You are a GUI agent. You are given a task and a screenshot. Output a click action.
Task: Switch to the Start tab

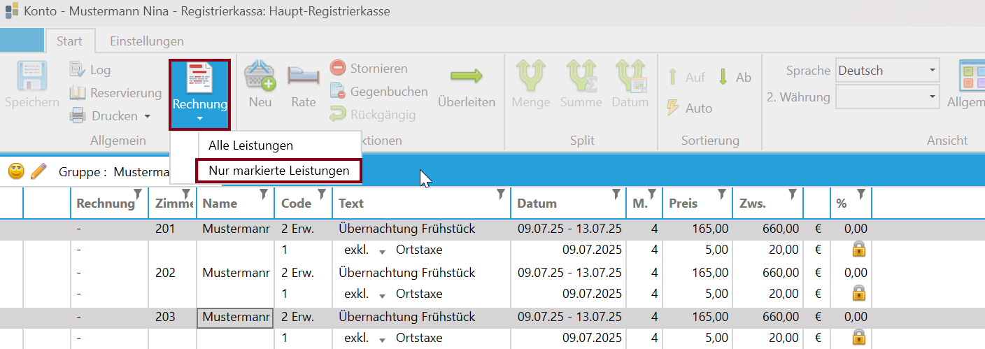tap(69, 41)
